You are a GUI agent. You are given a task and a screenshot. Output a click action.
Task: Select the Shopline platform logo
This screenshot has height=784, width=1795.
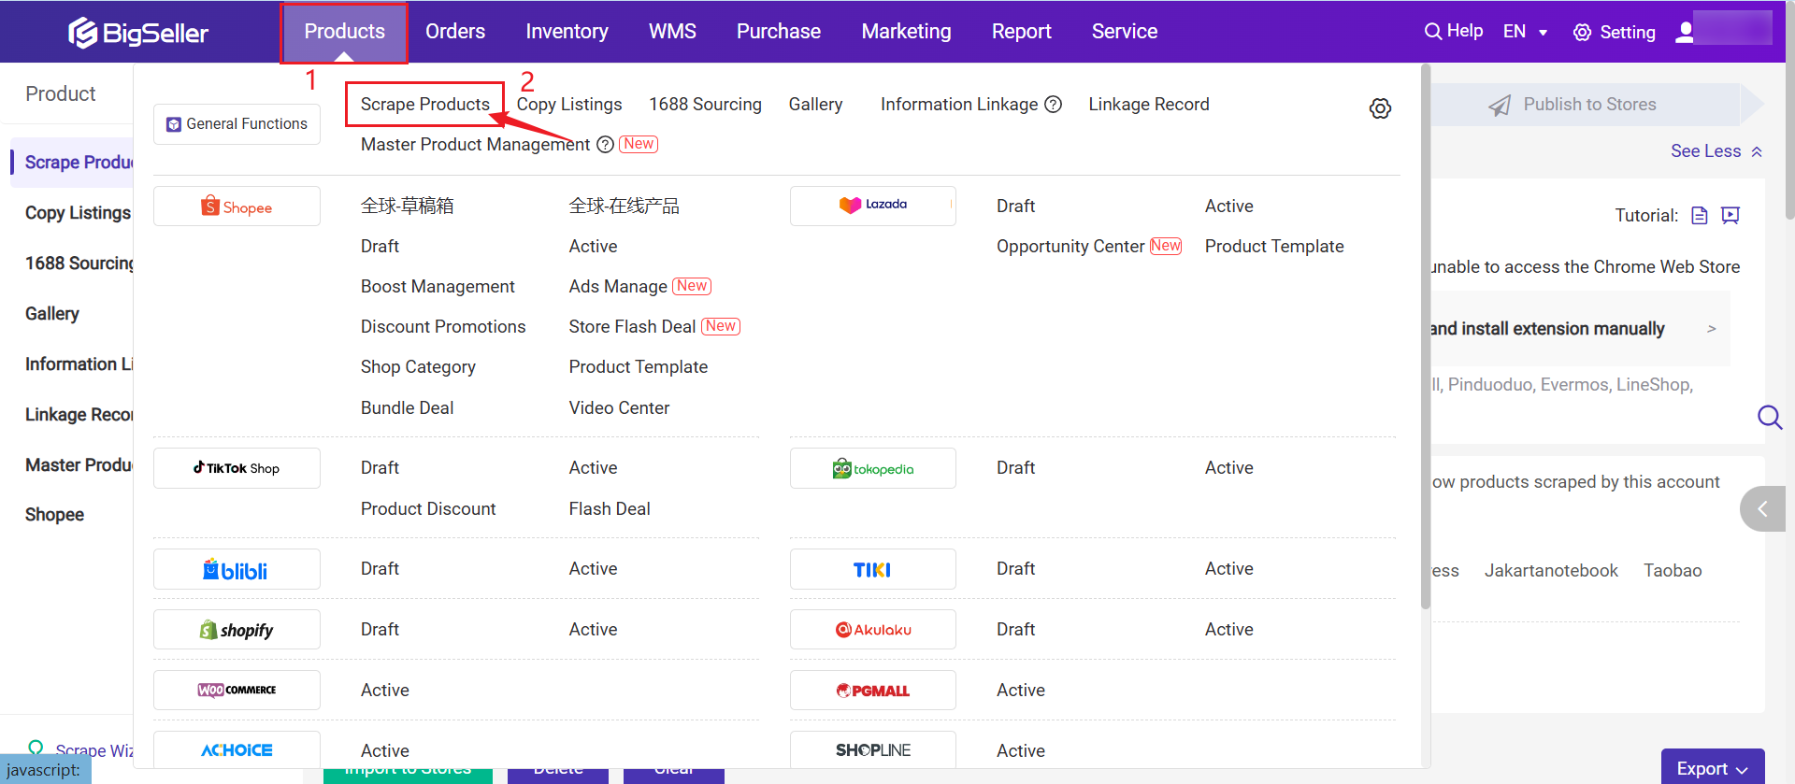[x=873, y=750]
